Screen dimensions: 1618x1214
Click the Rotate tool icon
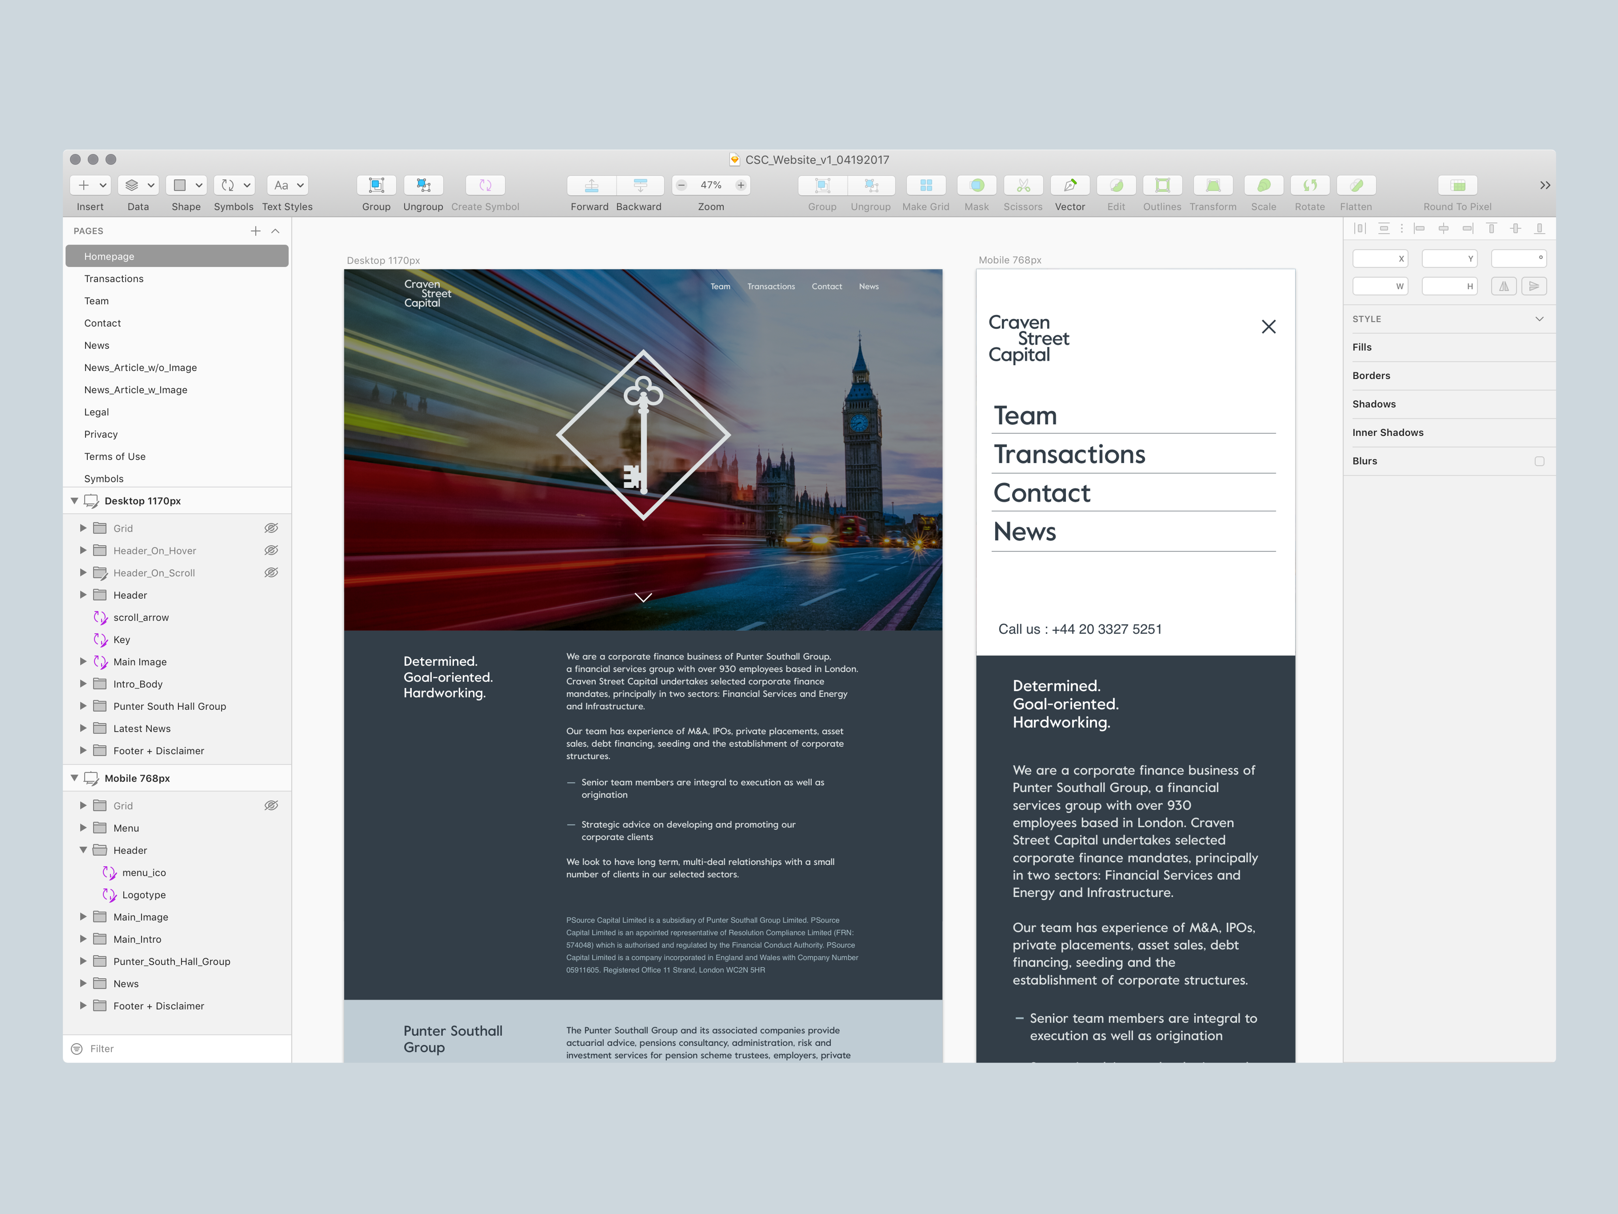[1309, 185]
